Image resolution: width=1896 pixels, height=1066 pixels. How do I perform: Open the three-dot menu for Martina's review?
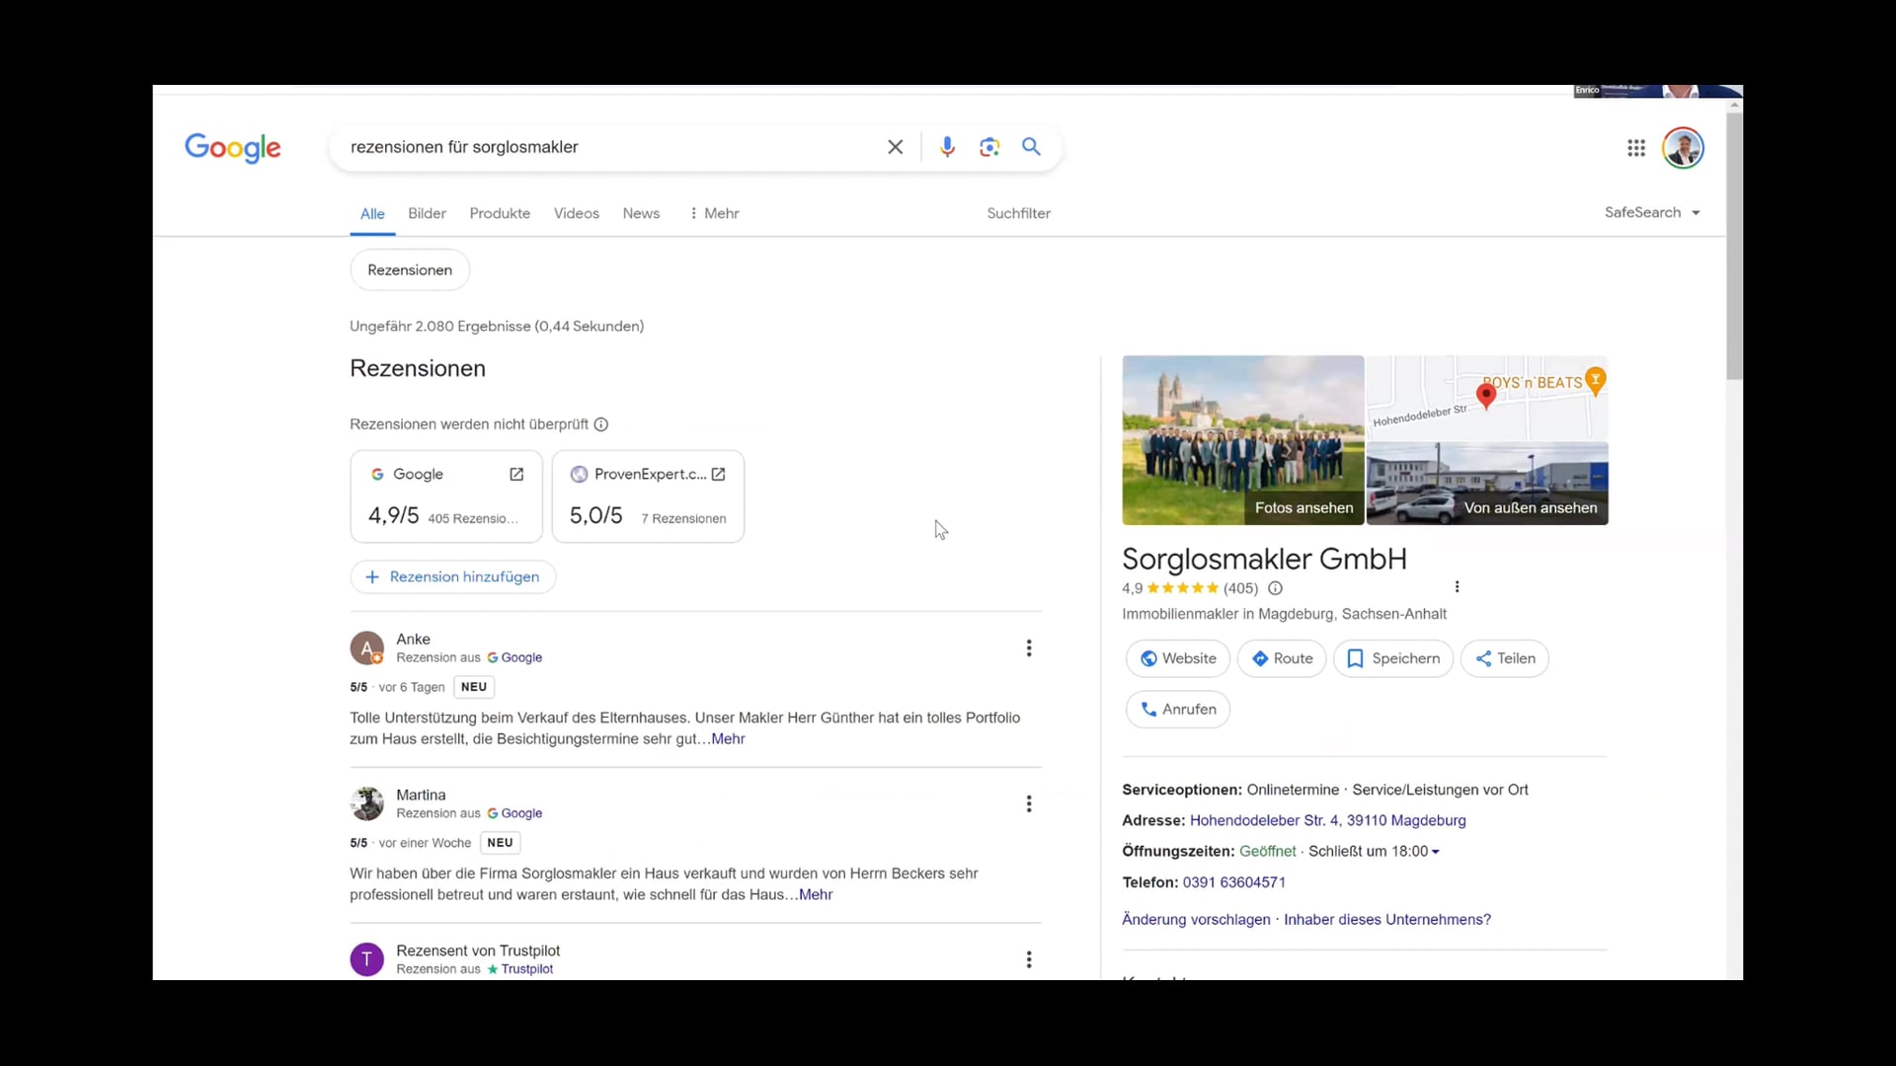[x=1029, y=804]
